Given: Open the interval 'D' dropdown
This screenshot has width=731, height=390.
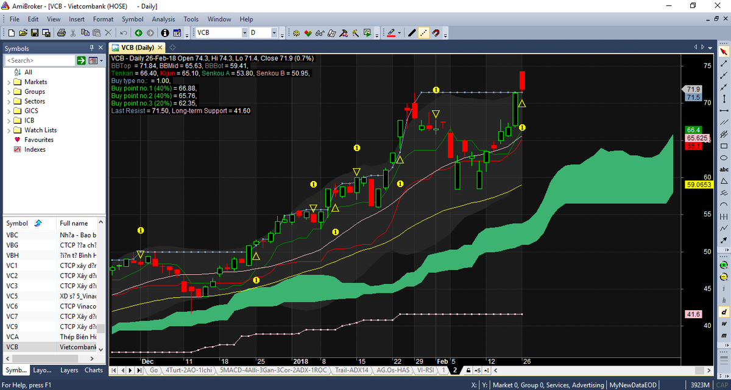Looking at the screenshot, I should click(x=274, y=33).
